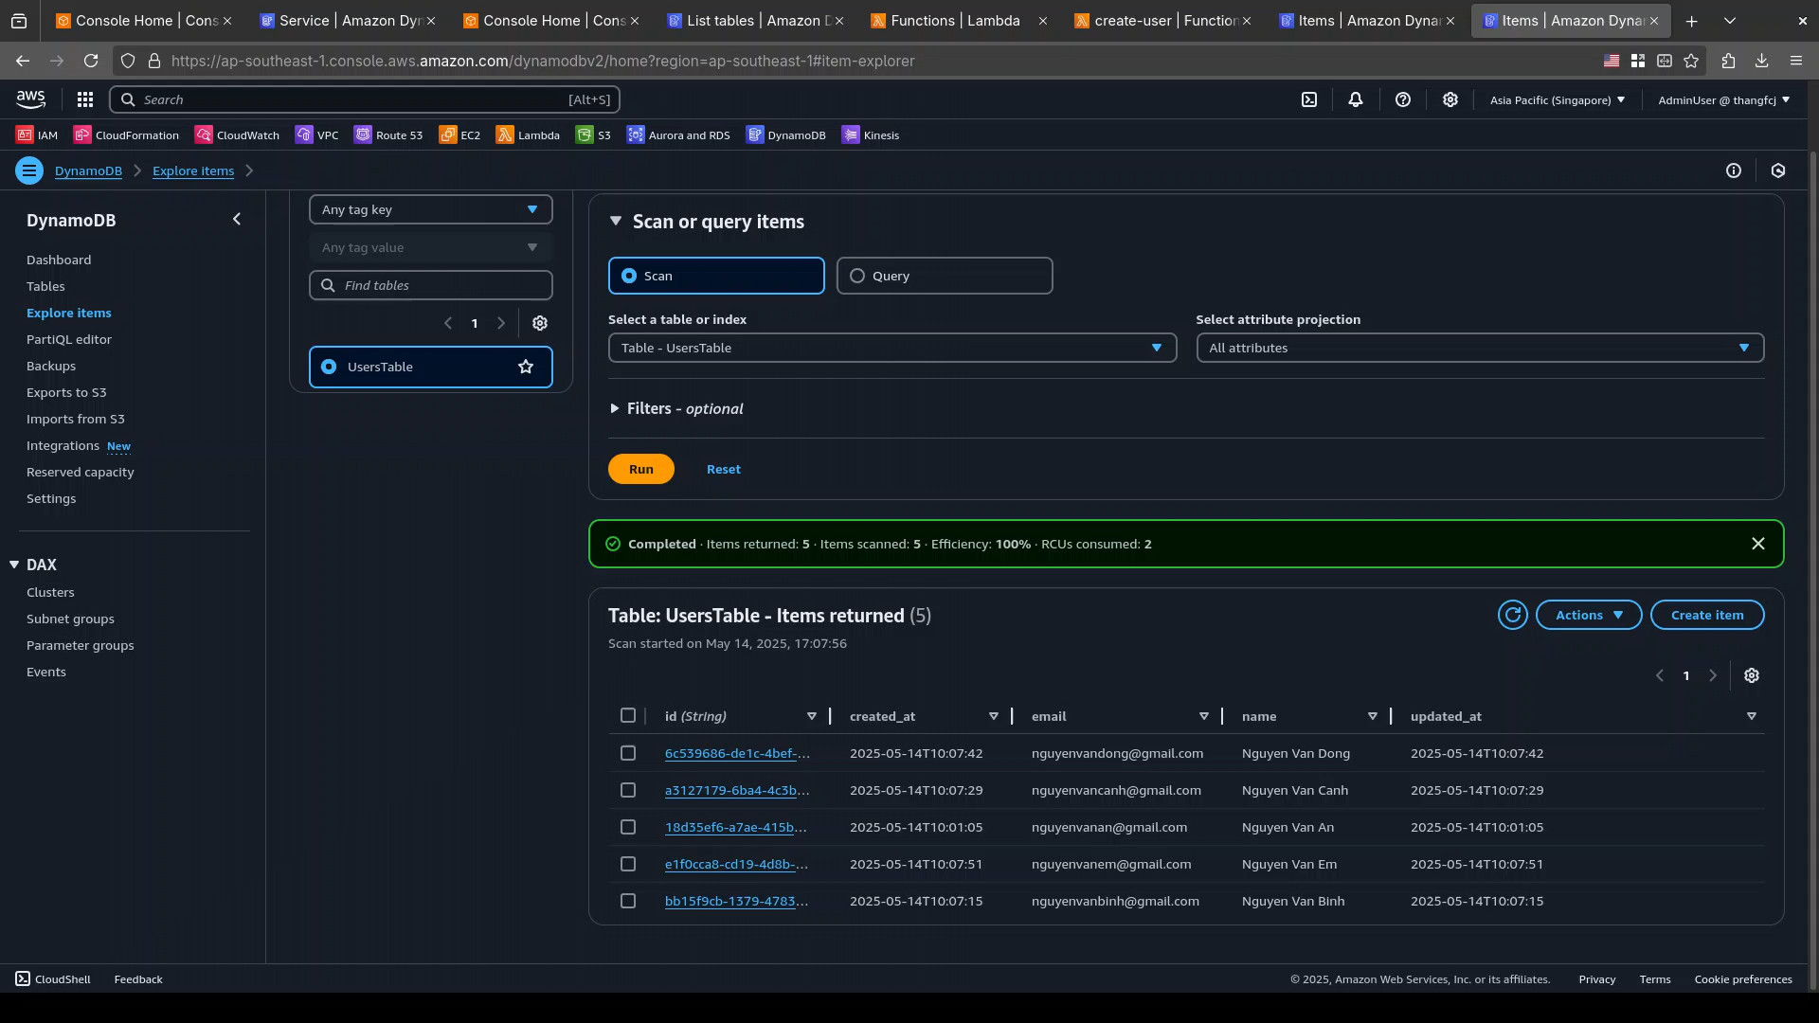Open the Settings navigation item
Screen dimensions: 1819x1023
pyautogui.click(x=51, y=498)
